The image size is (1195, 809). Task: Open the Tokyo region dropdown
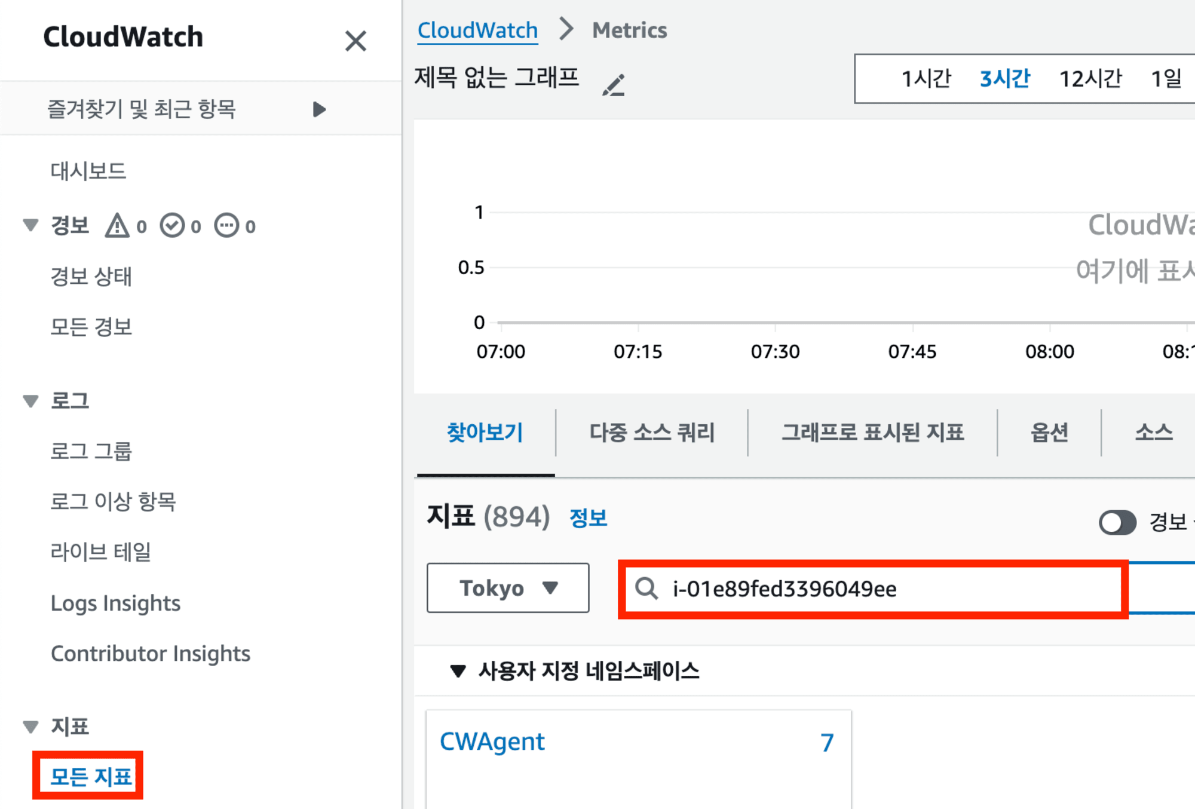[508, 588]
